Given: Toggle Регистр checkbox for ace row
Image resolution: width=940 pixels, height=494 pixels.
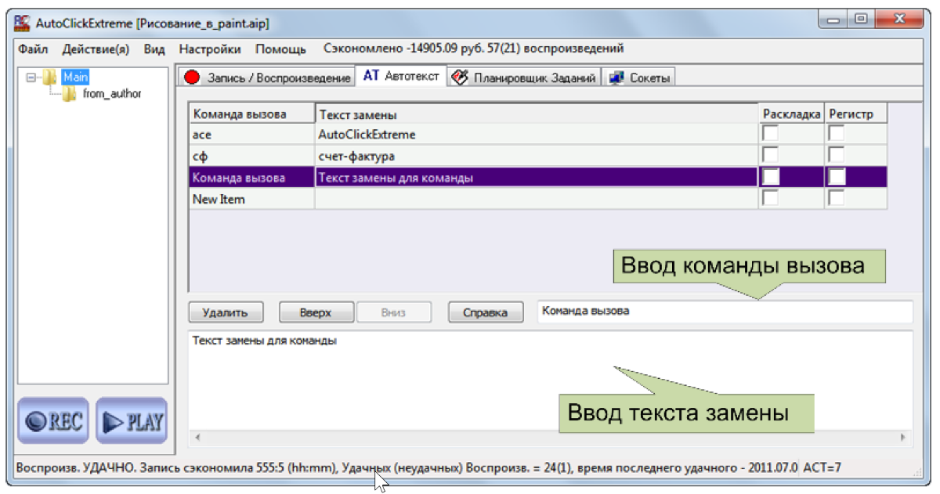Looking at the screenshot, I should (x=837, y=134).
